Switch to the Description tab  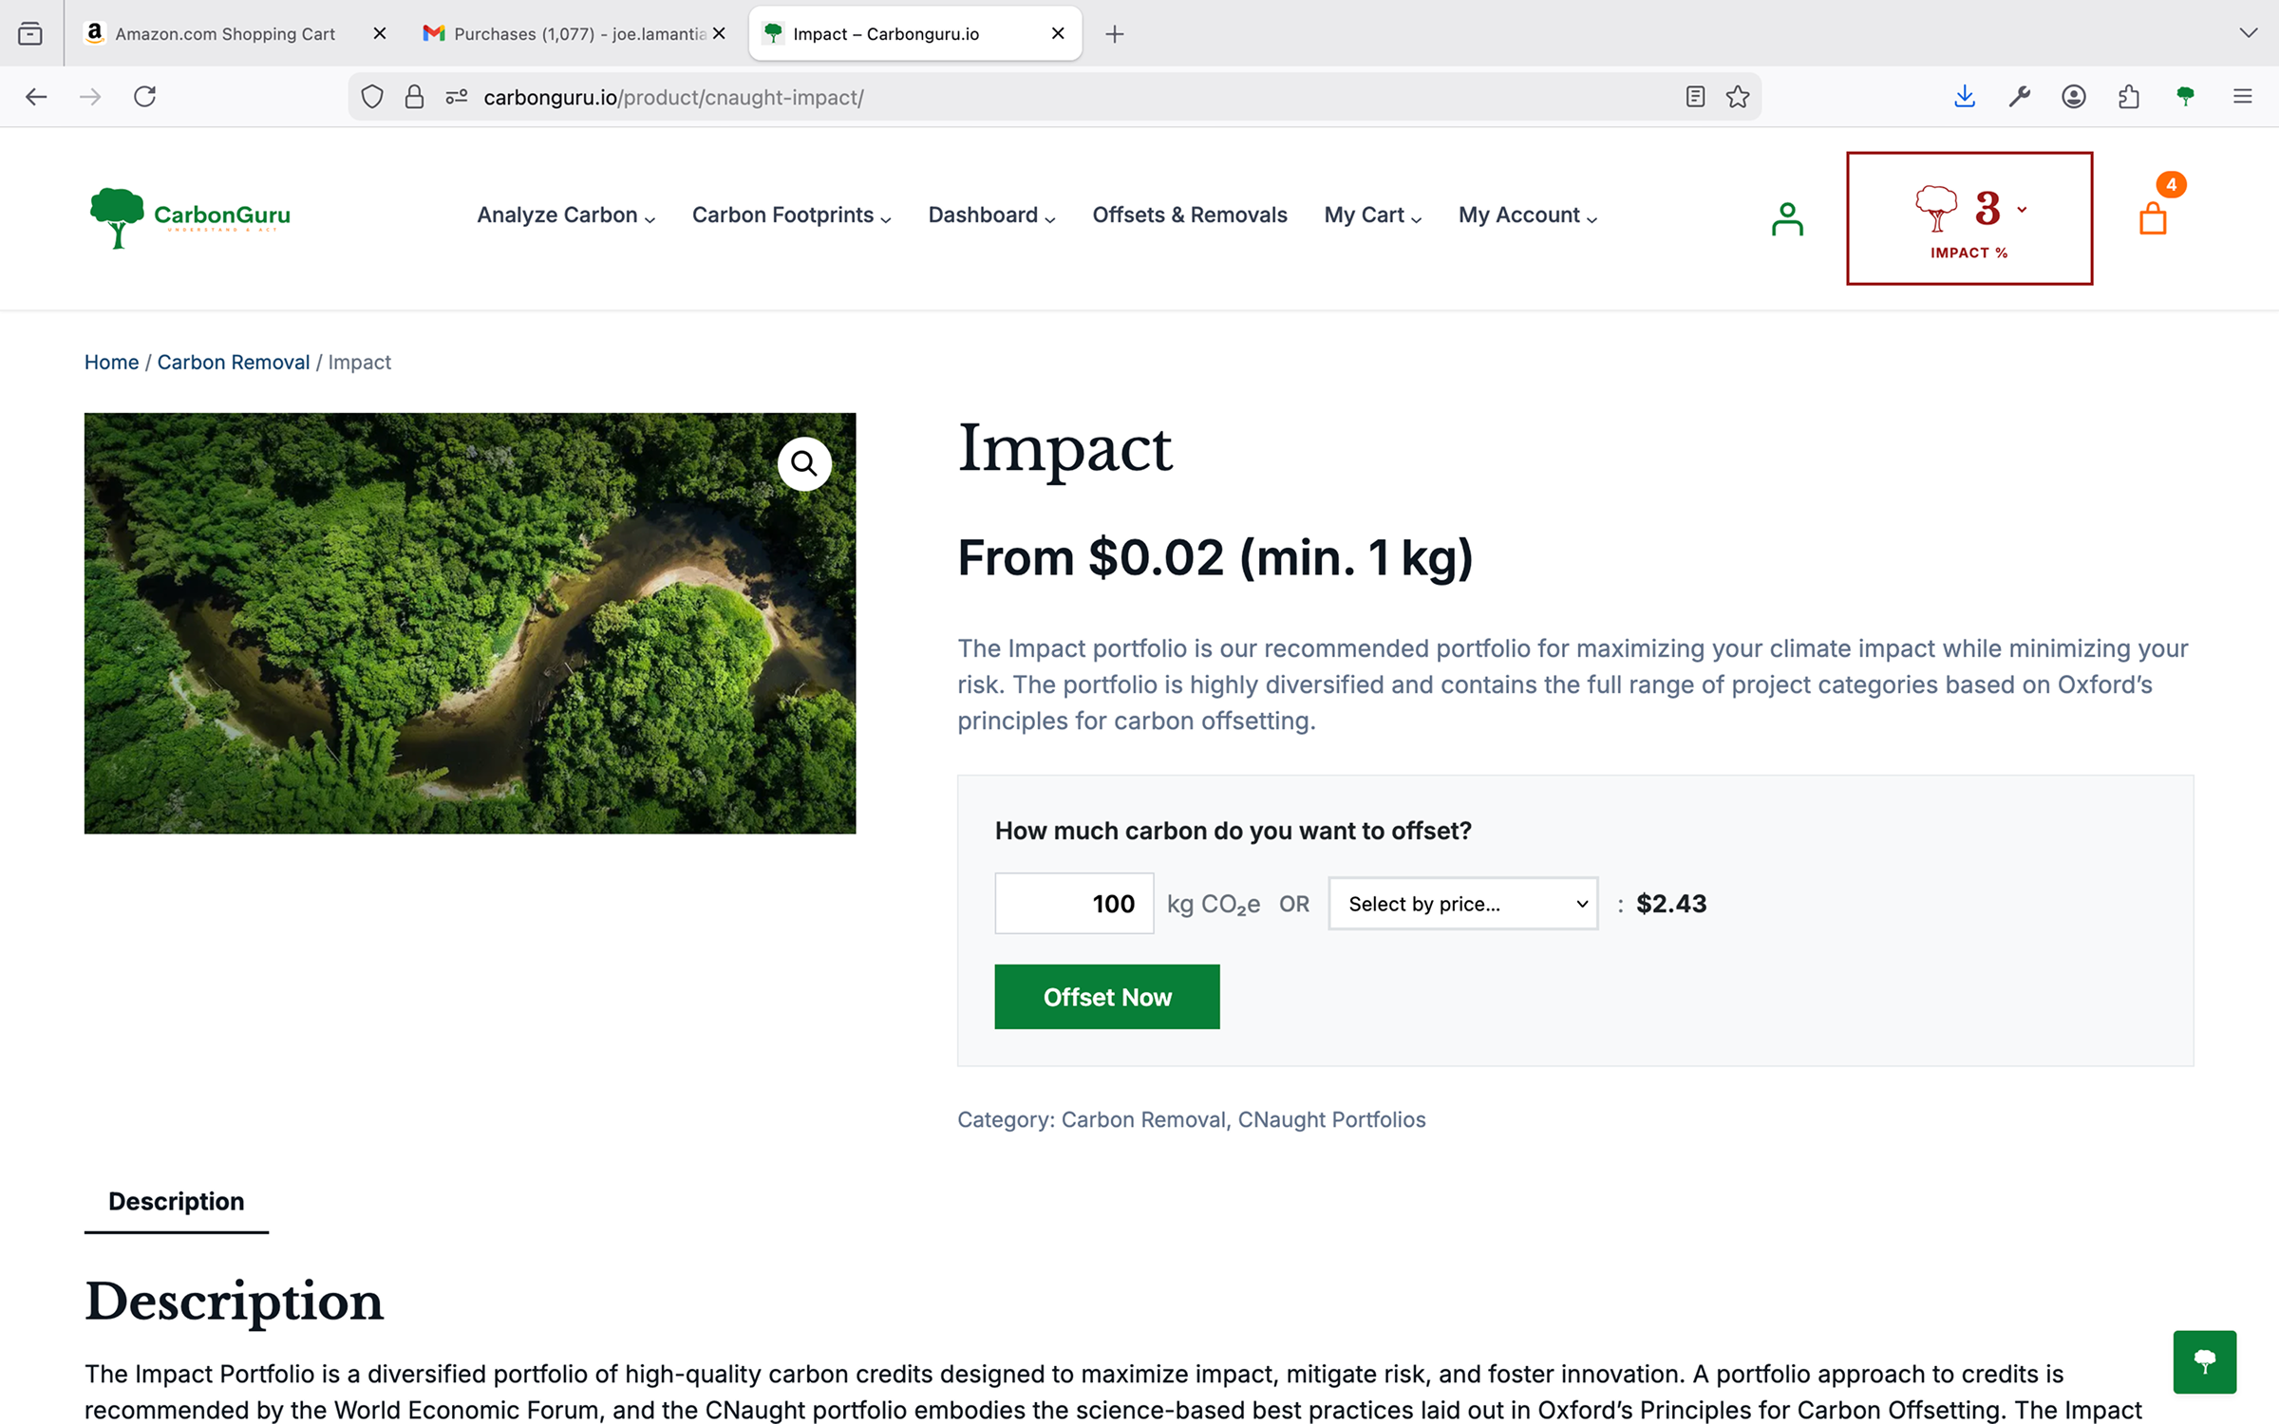(176, 1201)
